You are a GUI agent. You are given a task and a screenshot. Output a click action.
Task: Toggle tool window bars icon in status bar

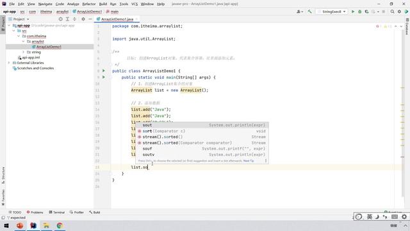(3, 218)
